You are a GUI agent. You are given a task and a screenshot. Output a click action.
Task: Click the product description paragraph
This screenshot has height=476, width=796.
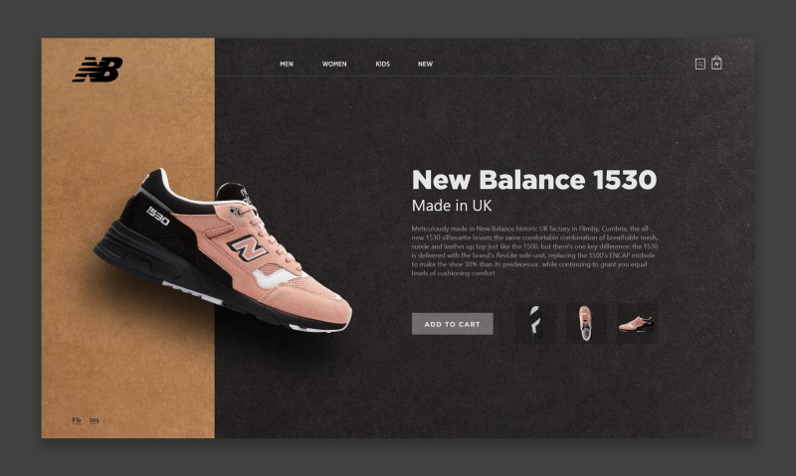[535, 250]
